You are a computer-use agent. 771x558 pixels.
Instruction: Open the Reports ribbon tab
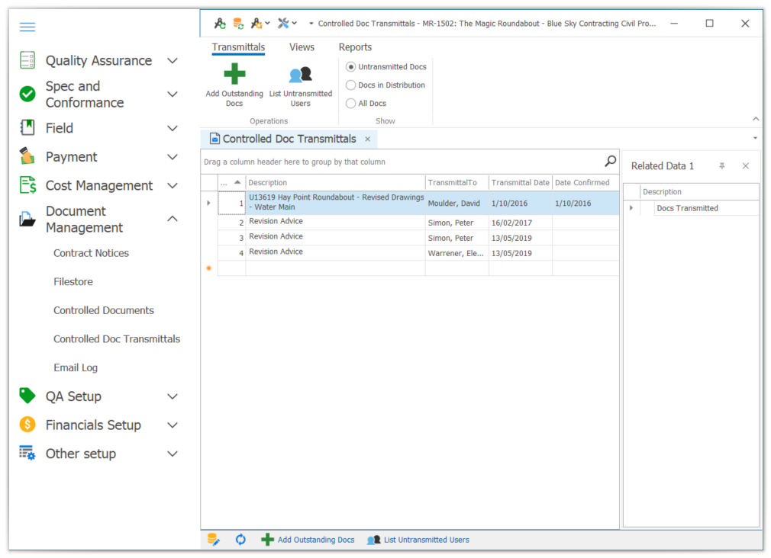tap(355, 47)
